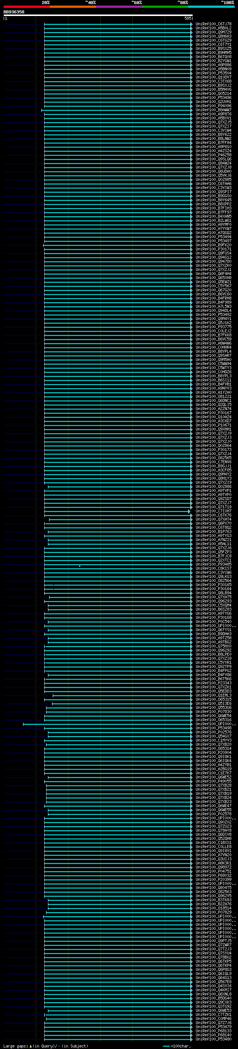The image size is (238, 1049).
Task: Select the UniRef100_A9P886 label
Action: click(x=213, y=65)
